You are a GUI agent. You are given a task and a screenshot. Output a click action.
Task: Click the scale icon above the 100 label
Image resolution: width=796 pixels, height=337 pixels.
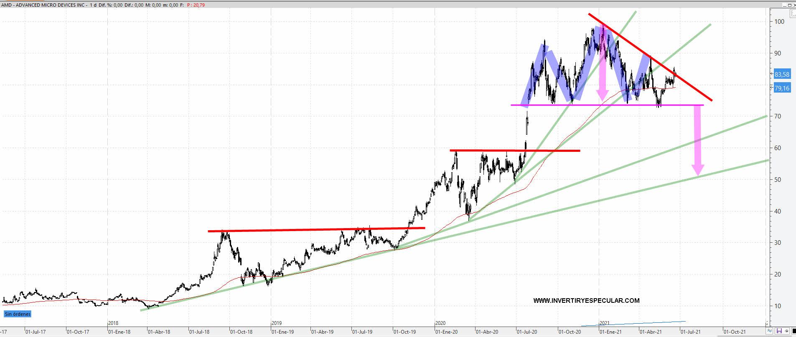tap(793, 13)
